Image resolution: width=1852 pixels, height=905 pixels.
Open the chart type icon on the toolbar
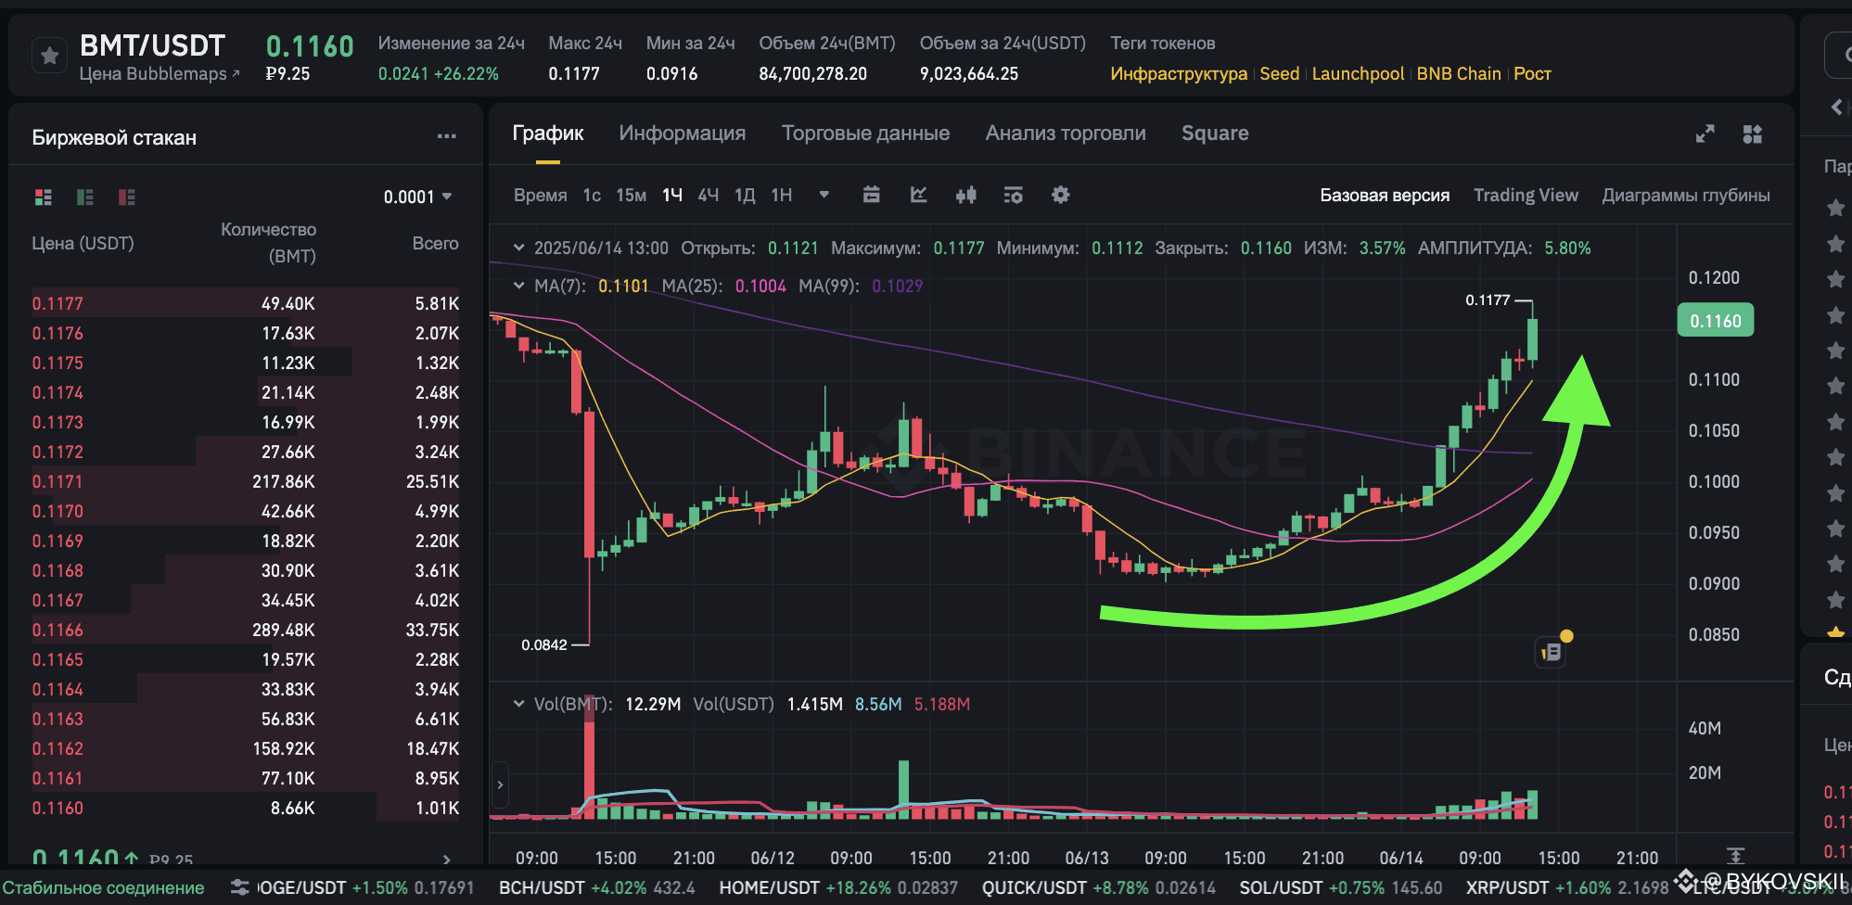point(918,195)
